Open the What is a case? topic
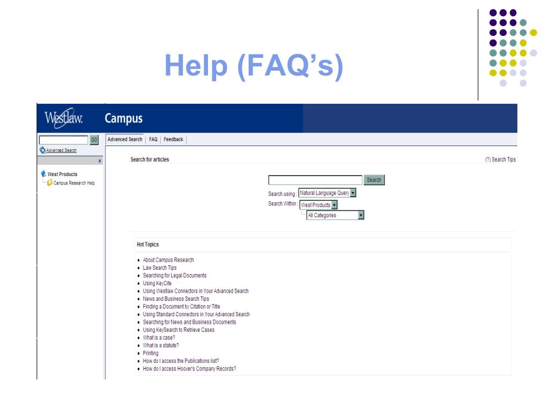 coord(159,338)
